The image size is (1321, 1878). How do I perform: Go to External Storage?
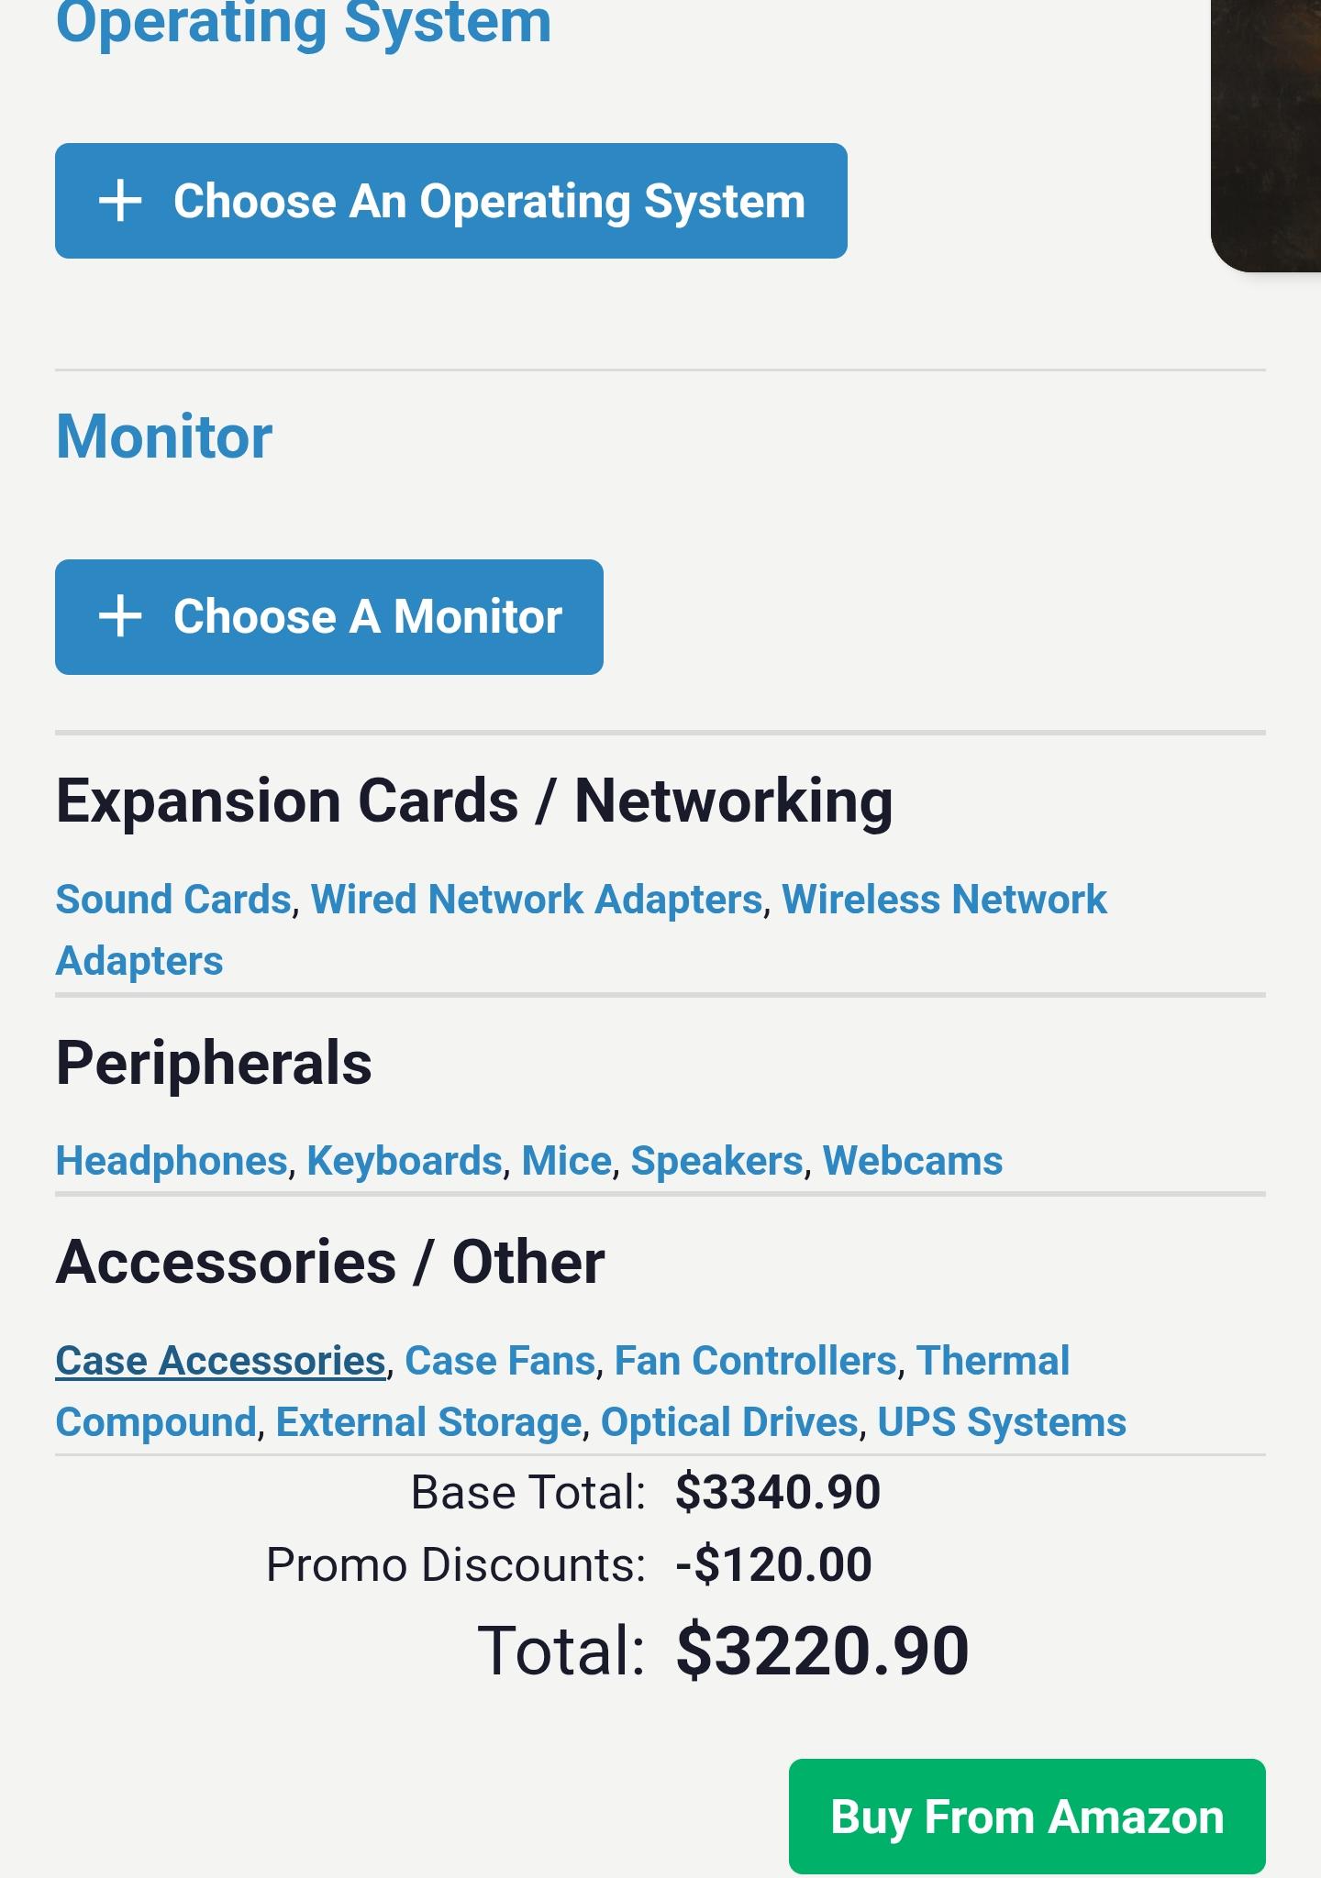428,1422
